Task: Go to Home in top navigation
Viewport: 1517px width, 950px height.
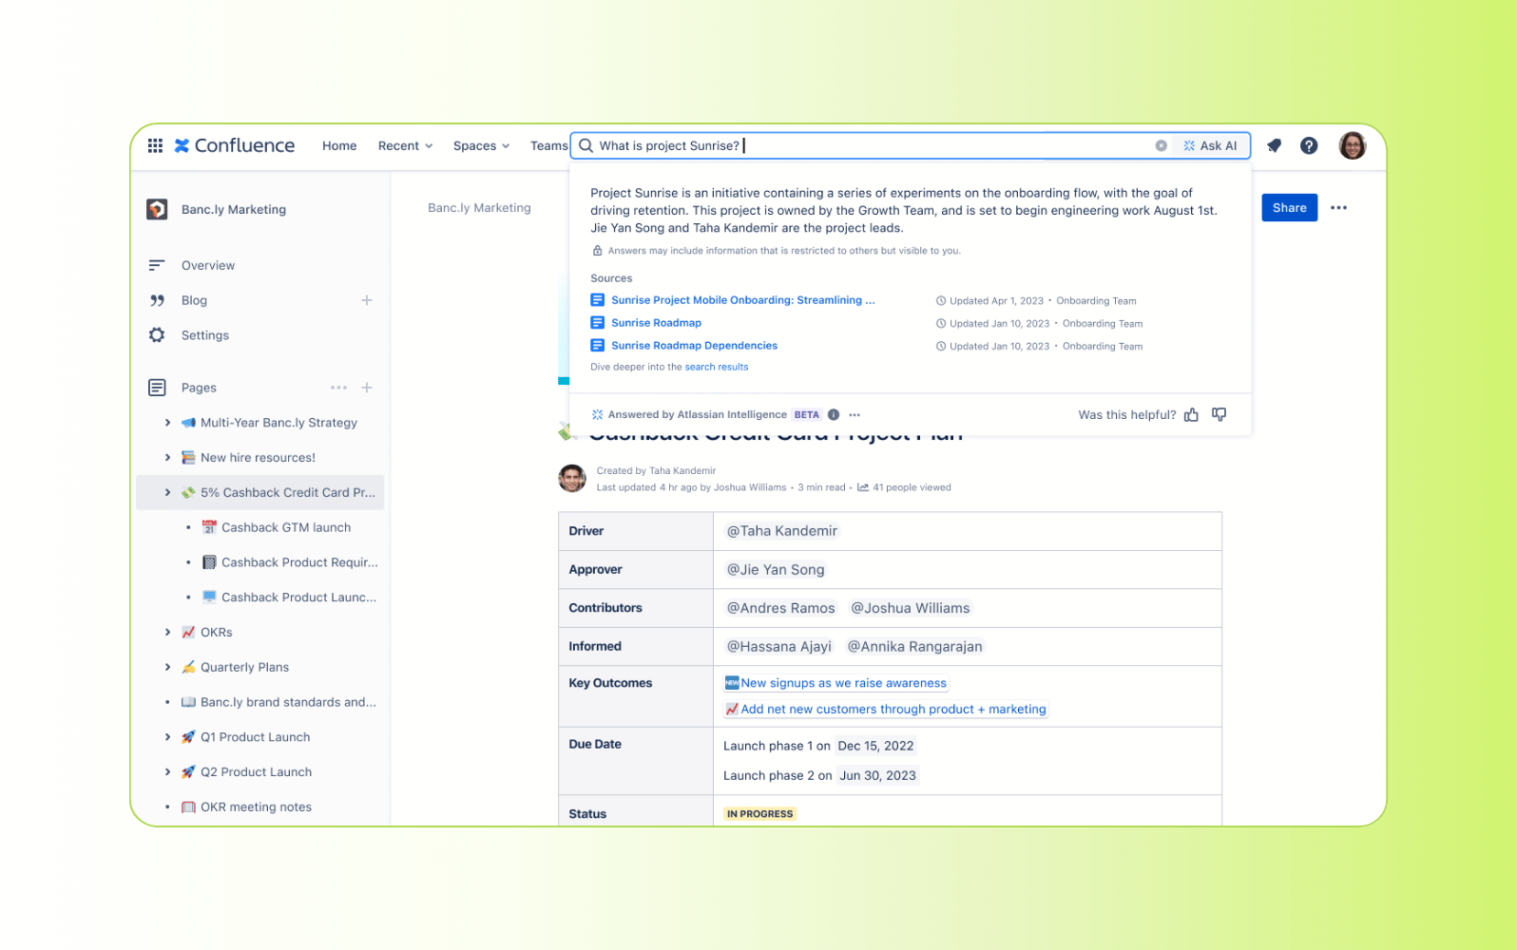Action: (339, 145)
